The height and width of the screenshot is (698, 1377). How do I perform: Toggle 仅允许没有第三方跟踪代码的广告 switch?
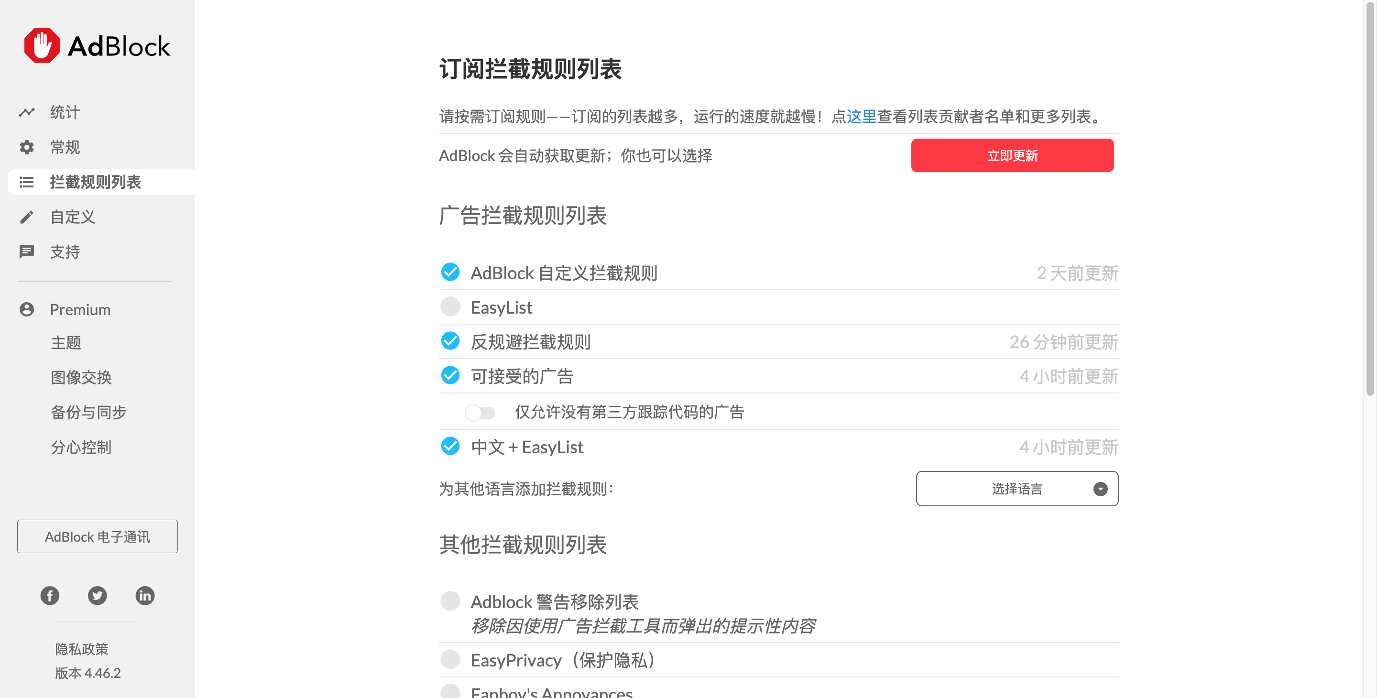pos(480,413)
